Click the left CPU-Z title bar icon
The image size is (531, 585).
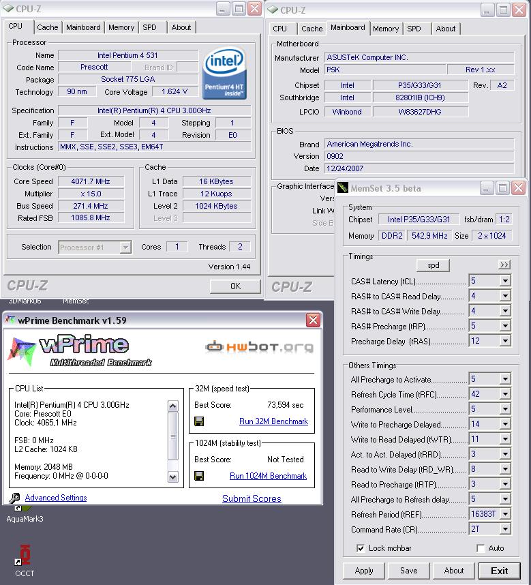[x=8, y=8]
